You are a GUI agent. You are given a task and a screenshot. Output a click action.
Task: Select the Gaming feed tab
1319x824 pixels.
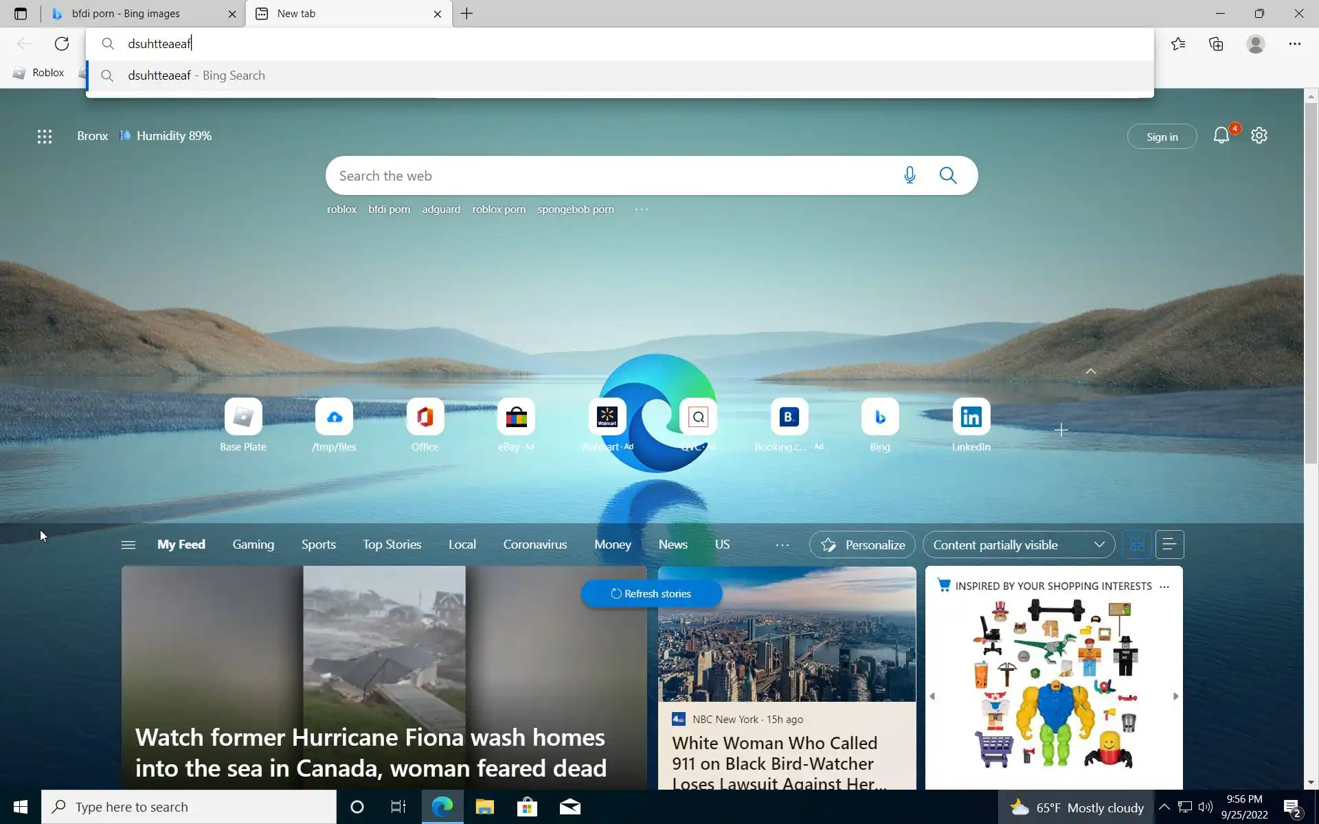point(253,545)
